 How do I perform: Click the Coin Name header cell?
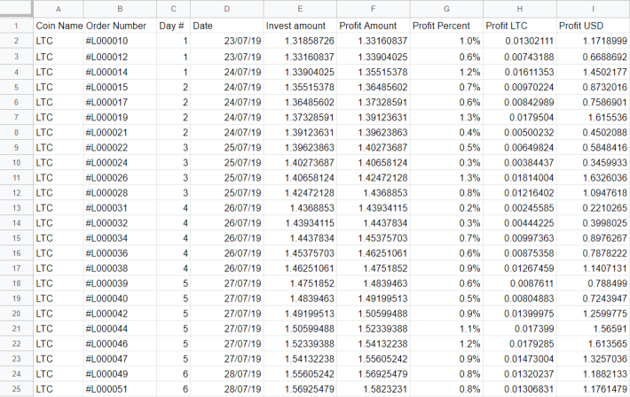coord(59,26)
